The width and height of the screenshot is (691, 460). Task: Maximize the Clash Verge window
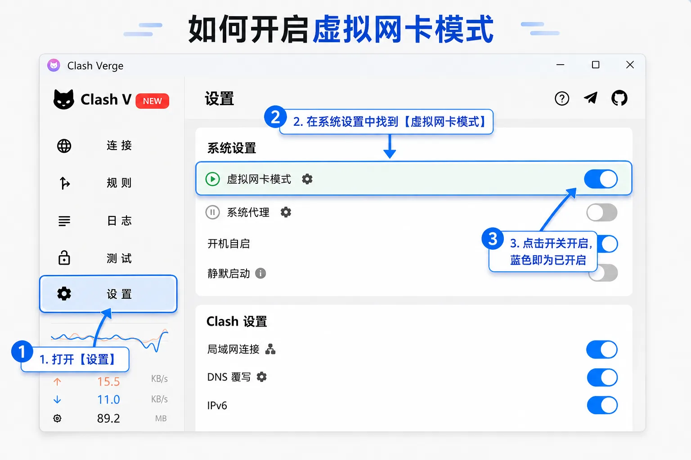point(596,65)
